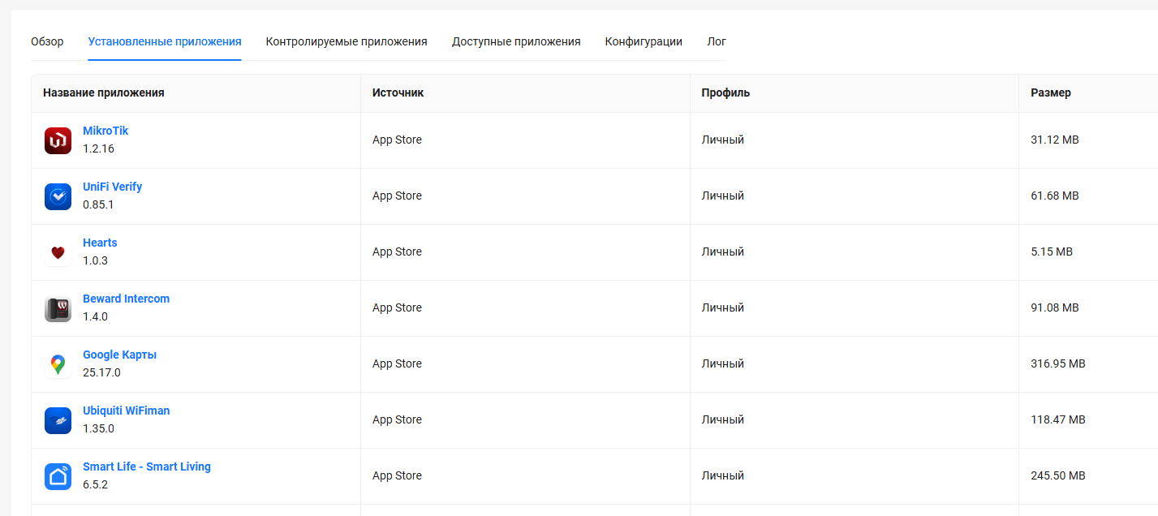Select the Конфигурации tab
1158x516 pixels.
[644, 41]
